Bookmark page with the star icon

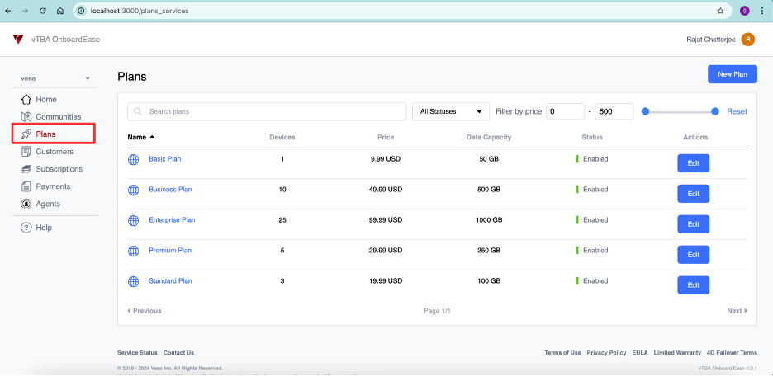(x=720, y=11)
